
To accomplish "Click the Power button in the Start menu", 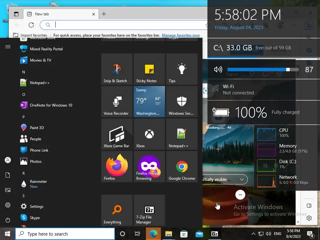I will 8,220.
